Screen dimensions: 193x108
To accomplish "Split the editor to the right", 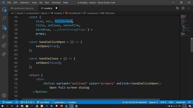I will [183, 8].
